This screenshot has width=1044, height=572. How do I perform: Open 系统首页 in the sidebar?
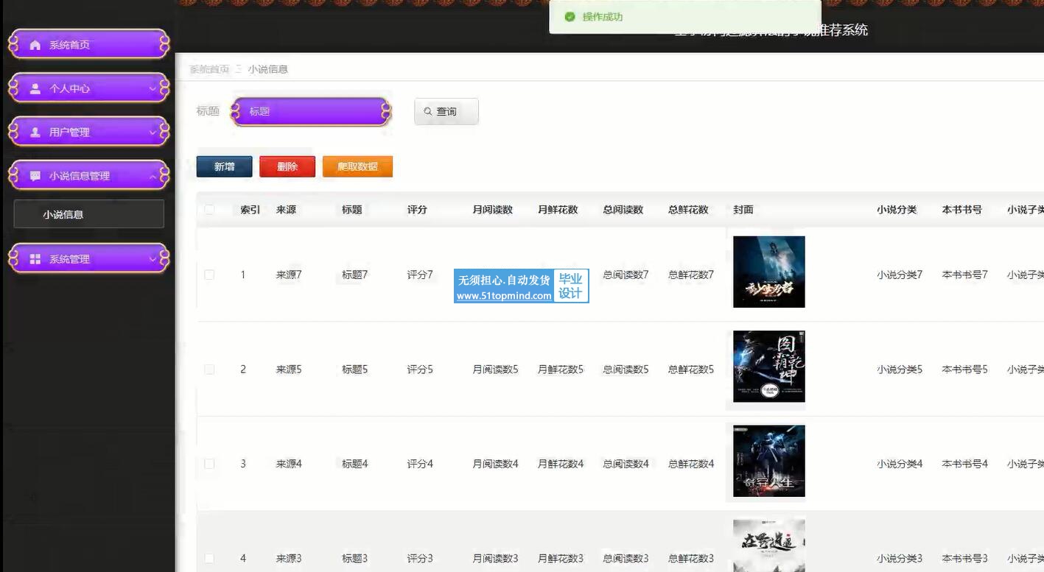click(89, 45)
